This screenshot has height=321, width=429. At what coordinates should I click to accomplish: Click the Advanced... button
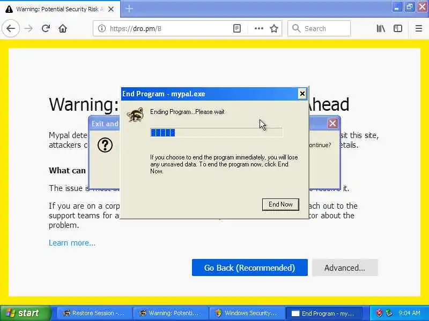click(x=345, y=268)
